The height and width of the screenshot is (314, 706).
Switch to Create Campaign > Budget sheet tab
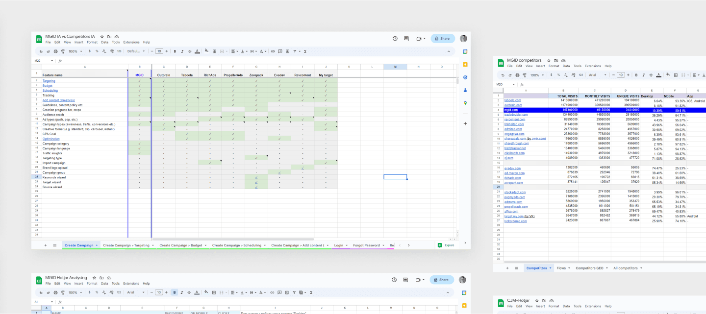[x=181, y=245]
